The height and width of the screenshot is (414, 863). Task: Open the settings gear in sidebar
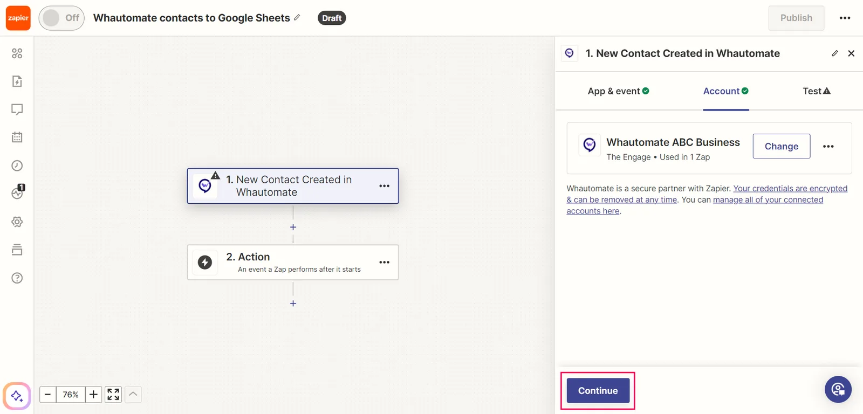(17, 222)
